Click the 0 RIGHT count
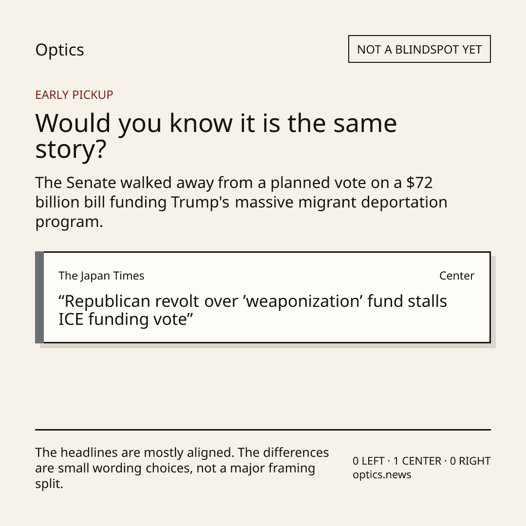Screen dimensions: 526x526 pyautogui.click(x=470, y=461)
